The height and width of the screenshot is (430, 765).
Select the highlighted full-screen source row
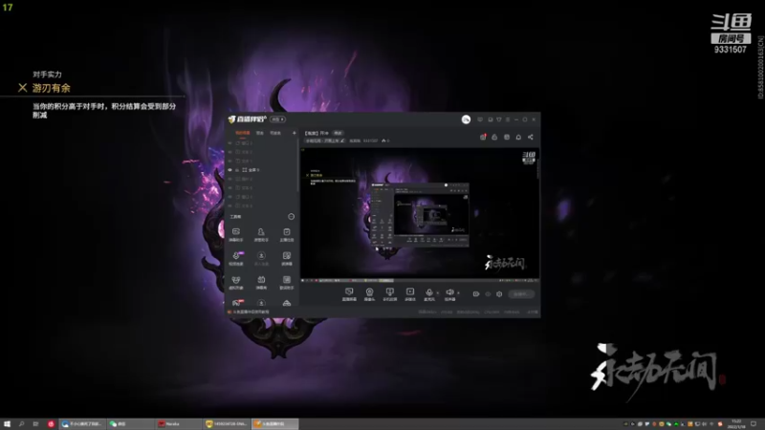tap(261, 170)
